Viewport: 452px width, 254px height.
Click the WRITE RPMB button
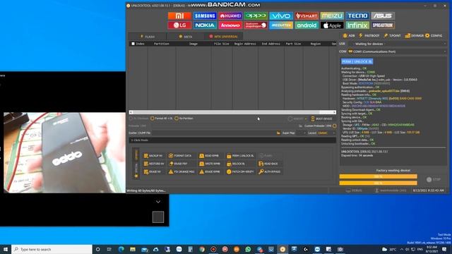point(210,164)
